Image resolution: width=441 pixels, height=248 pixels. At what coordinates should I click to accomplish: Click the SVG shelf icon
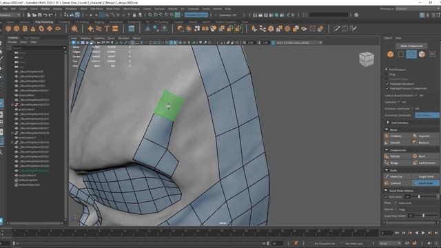pos(115,28)
